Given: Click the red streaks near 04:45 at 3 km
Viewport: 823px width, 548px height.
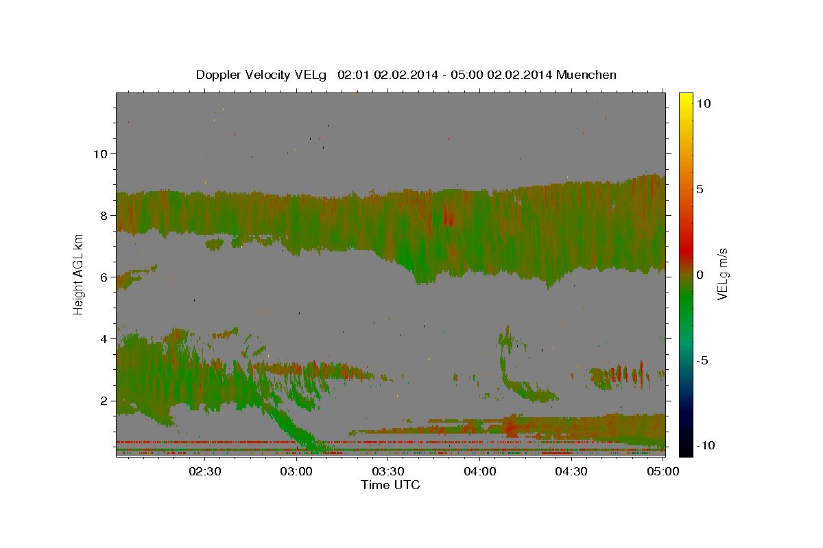Looking at the screenshot, I should click(x=624, y=373).
